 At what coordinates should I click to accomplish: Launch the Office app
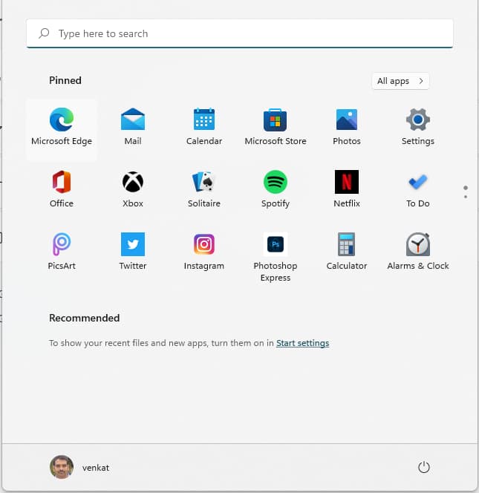62,189
